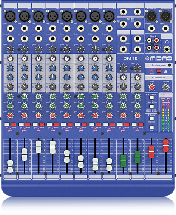Mute the fifth channel

[x=70, y=124]
